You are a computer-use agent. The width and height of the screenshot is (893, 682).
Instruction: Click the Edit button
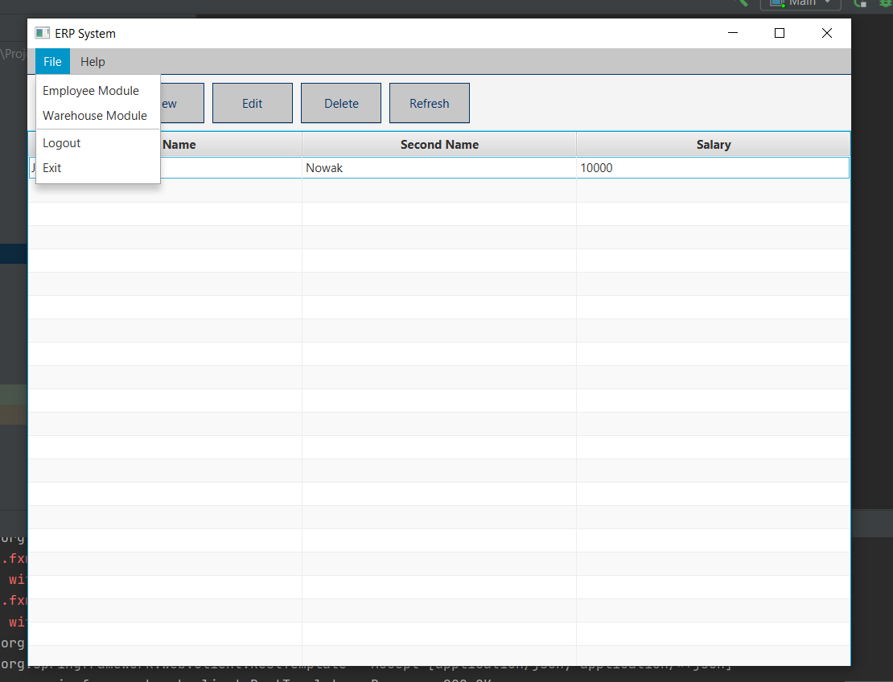point(252,103)
